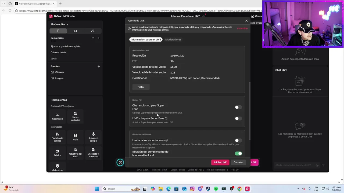Switch to the Información sobre el LIVE tab

tap(146, 39)
